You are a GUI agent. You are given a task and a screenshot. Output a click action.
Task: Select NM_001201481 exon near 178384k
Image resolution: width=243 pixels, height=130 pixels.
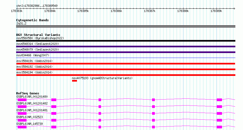tap(54, 113)
